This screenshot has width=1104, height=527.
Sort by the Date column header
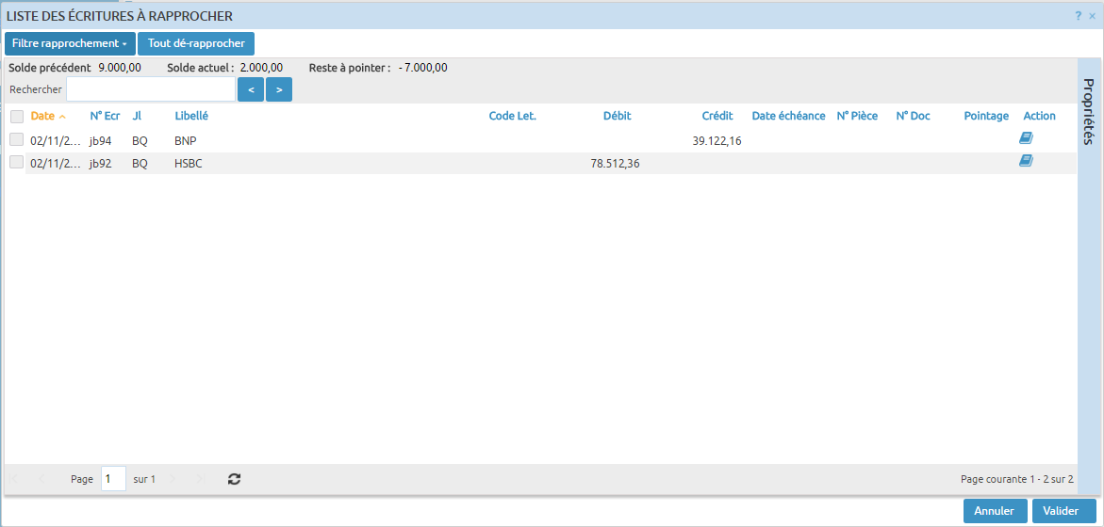coord(42,116)
